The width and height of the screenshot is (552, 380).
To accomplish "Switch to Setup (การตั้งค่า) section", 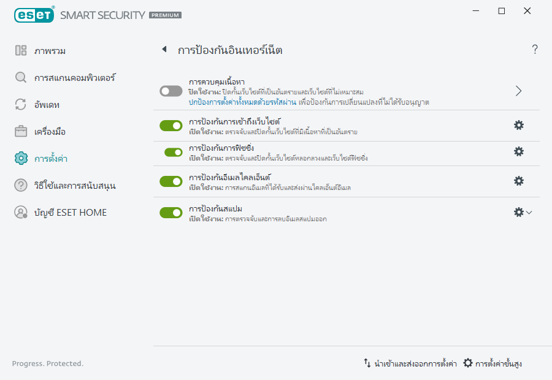I will pyautogui.click(x=18, y=158).
